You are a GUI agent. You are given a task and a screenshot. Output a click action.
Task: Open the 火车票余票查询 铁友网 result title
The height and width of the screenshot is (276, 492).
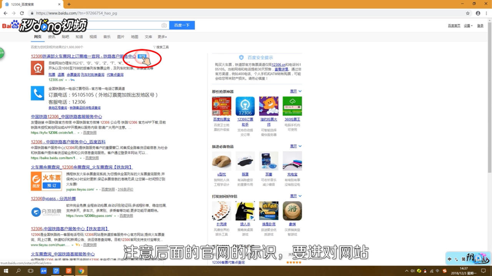coord(82,167)
